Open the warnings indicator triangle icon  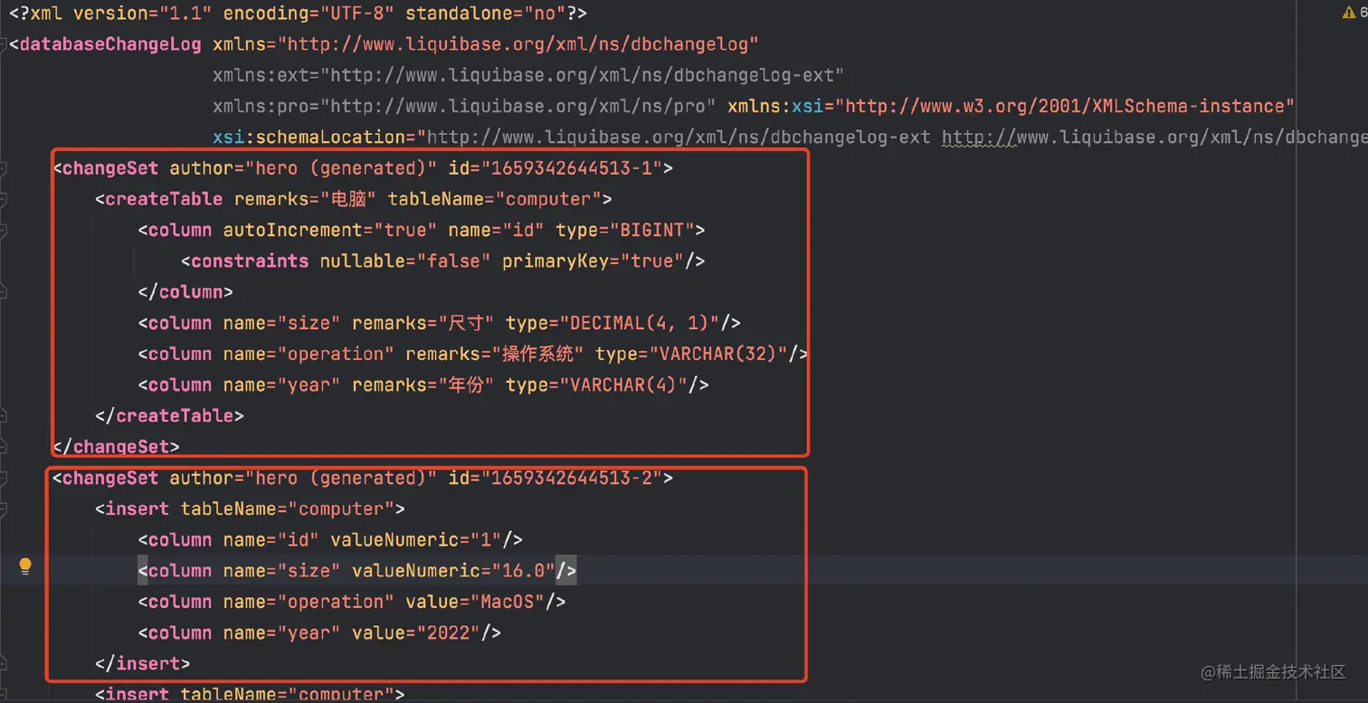click(1349, 13)
